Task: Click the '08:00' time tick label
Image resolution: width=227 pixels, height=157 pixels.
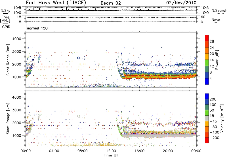Action: pyautogui.click(x=83, y=151)
